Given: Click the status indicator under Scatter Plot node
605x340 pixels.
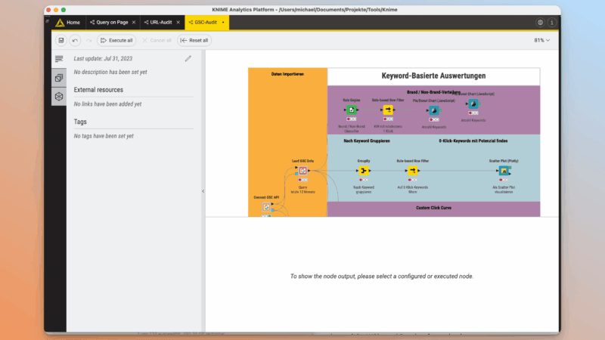Looking at the screenshot, I should pyautogui.click(x=504, y=180).
